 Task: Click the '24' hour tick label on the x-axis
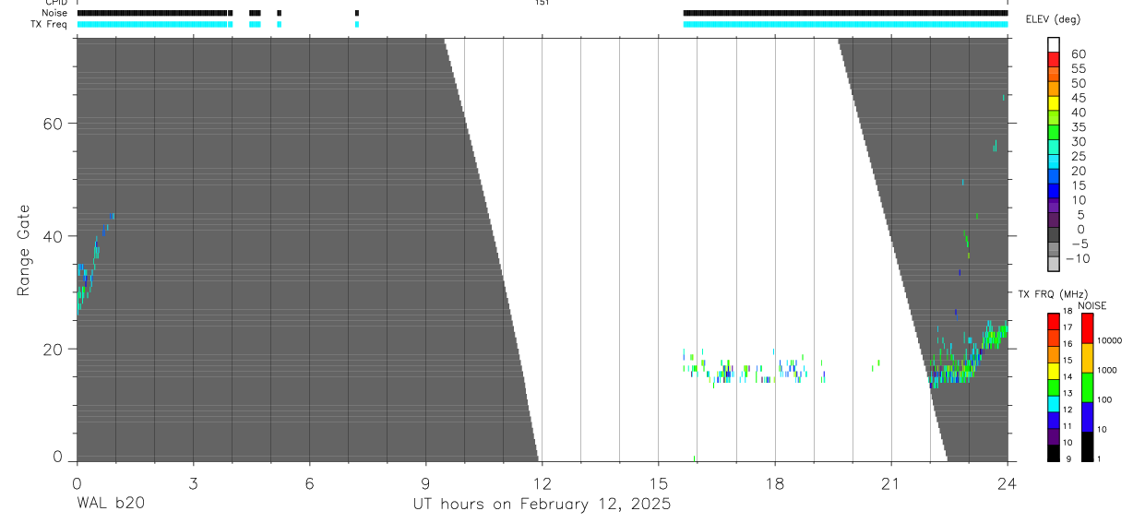[1008, 482]
